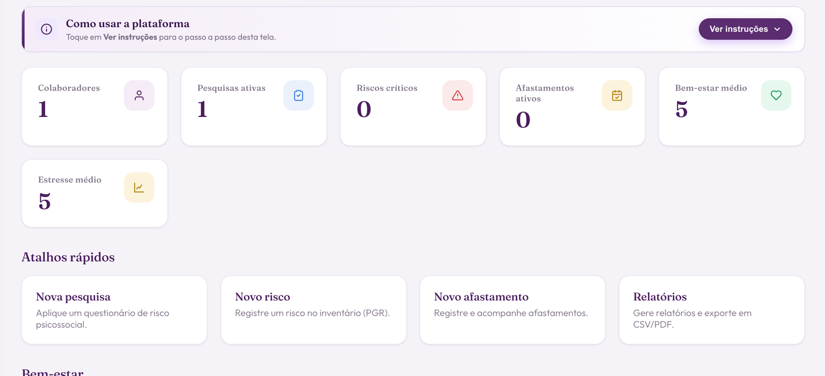Open the Novo afastamento shortcut card
Screen dimensions: 825x376
513,310
